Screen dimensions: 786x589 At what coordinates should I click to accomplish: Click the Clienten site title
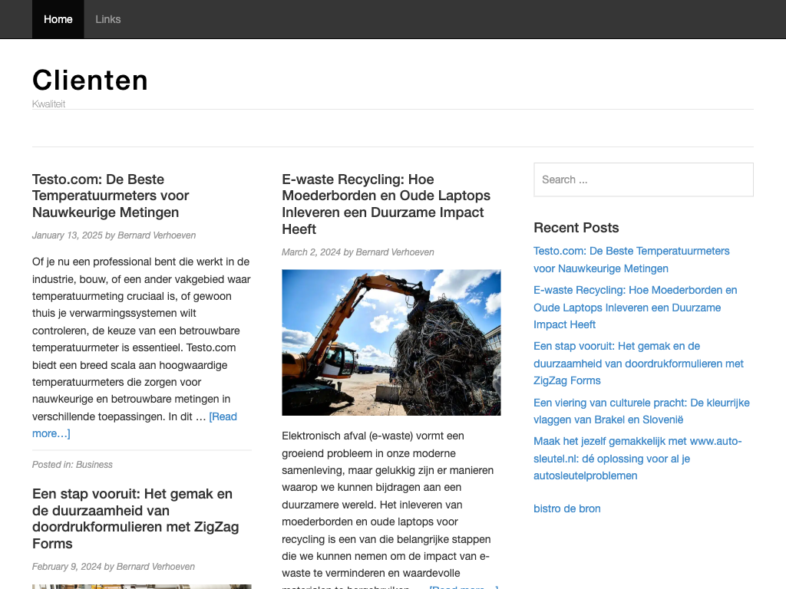(90, 80)
